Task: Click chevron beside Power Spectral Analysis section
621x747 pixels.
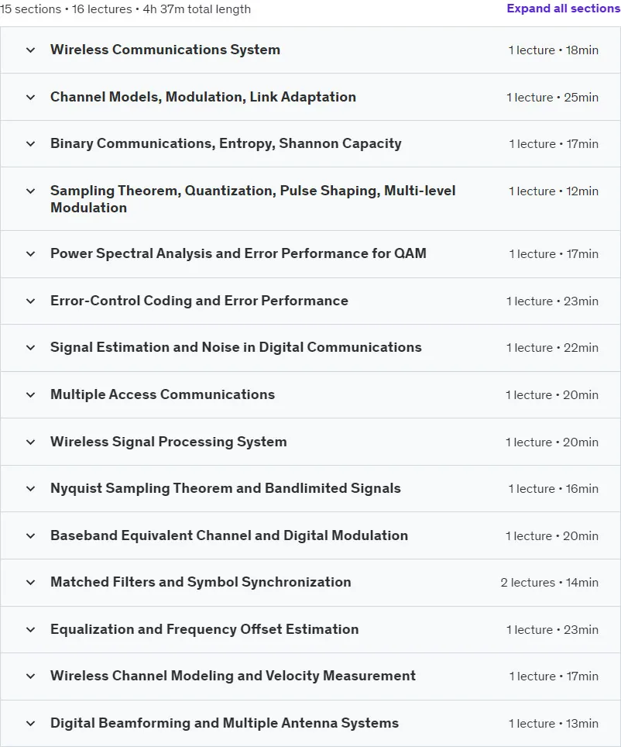Action: [x=30, y=254]
